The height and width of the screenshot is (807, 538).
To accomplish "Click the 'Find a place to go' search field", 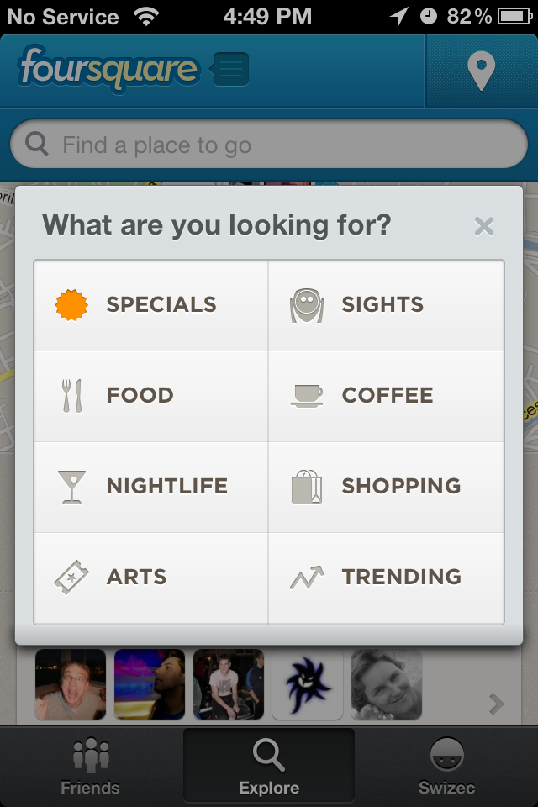I will pos(269,145).
